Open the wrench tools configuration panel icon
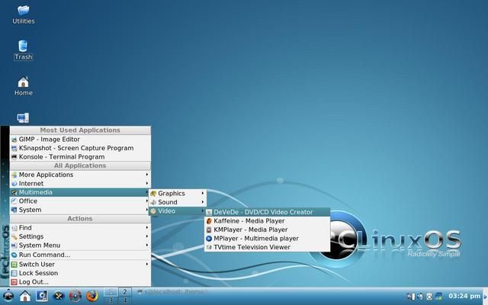 [58, 296]
